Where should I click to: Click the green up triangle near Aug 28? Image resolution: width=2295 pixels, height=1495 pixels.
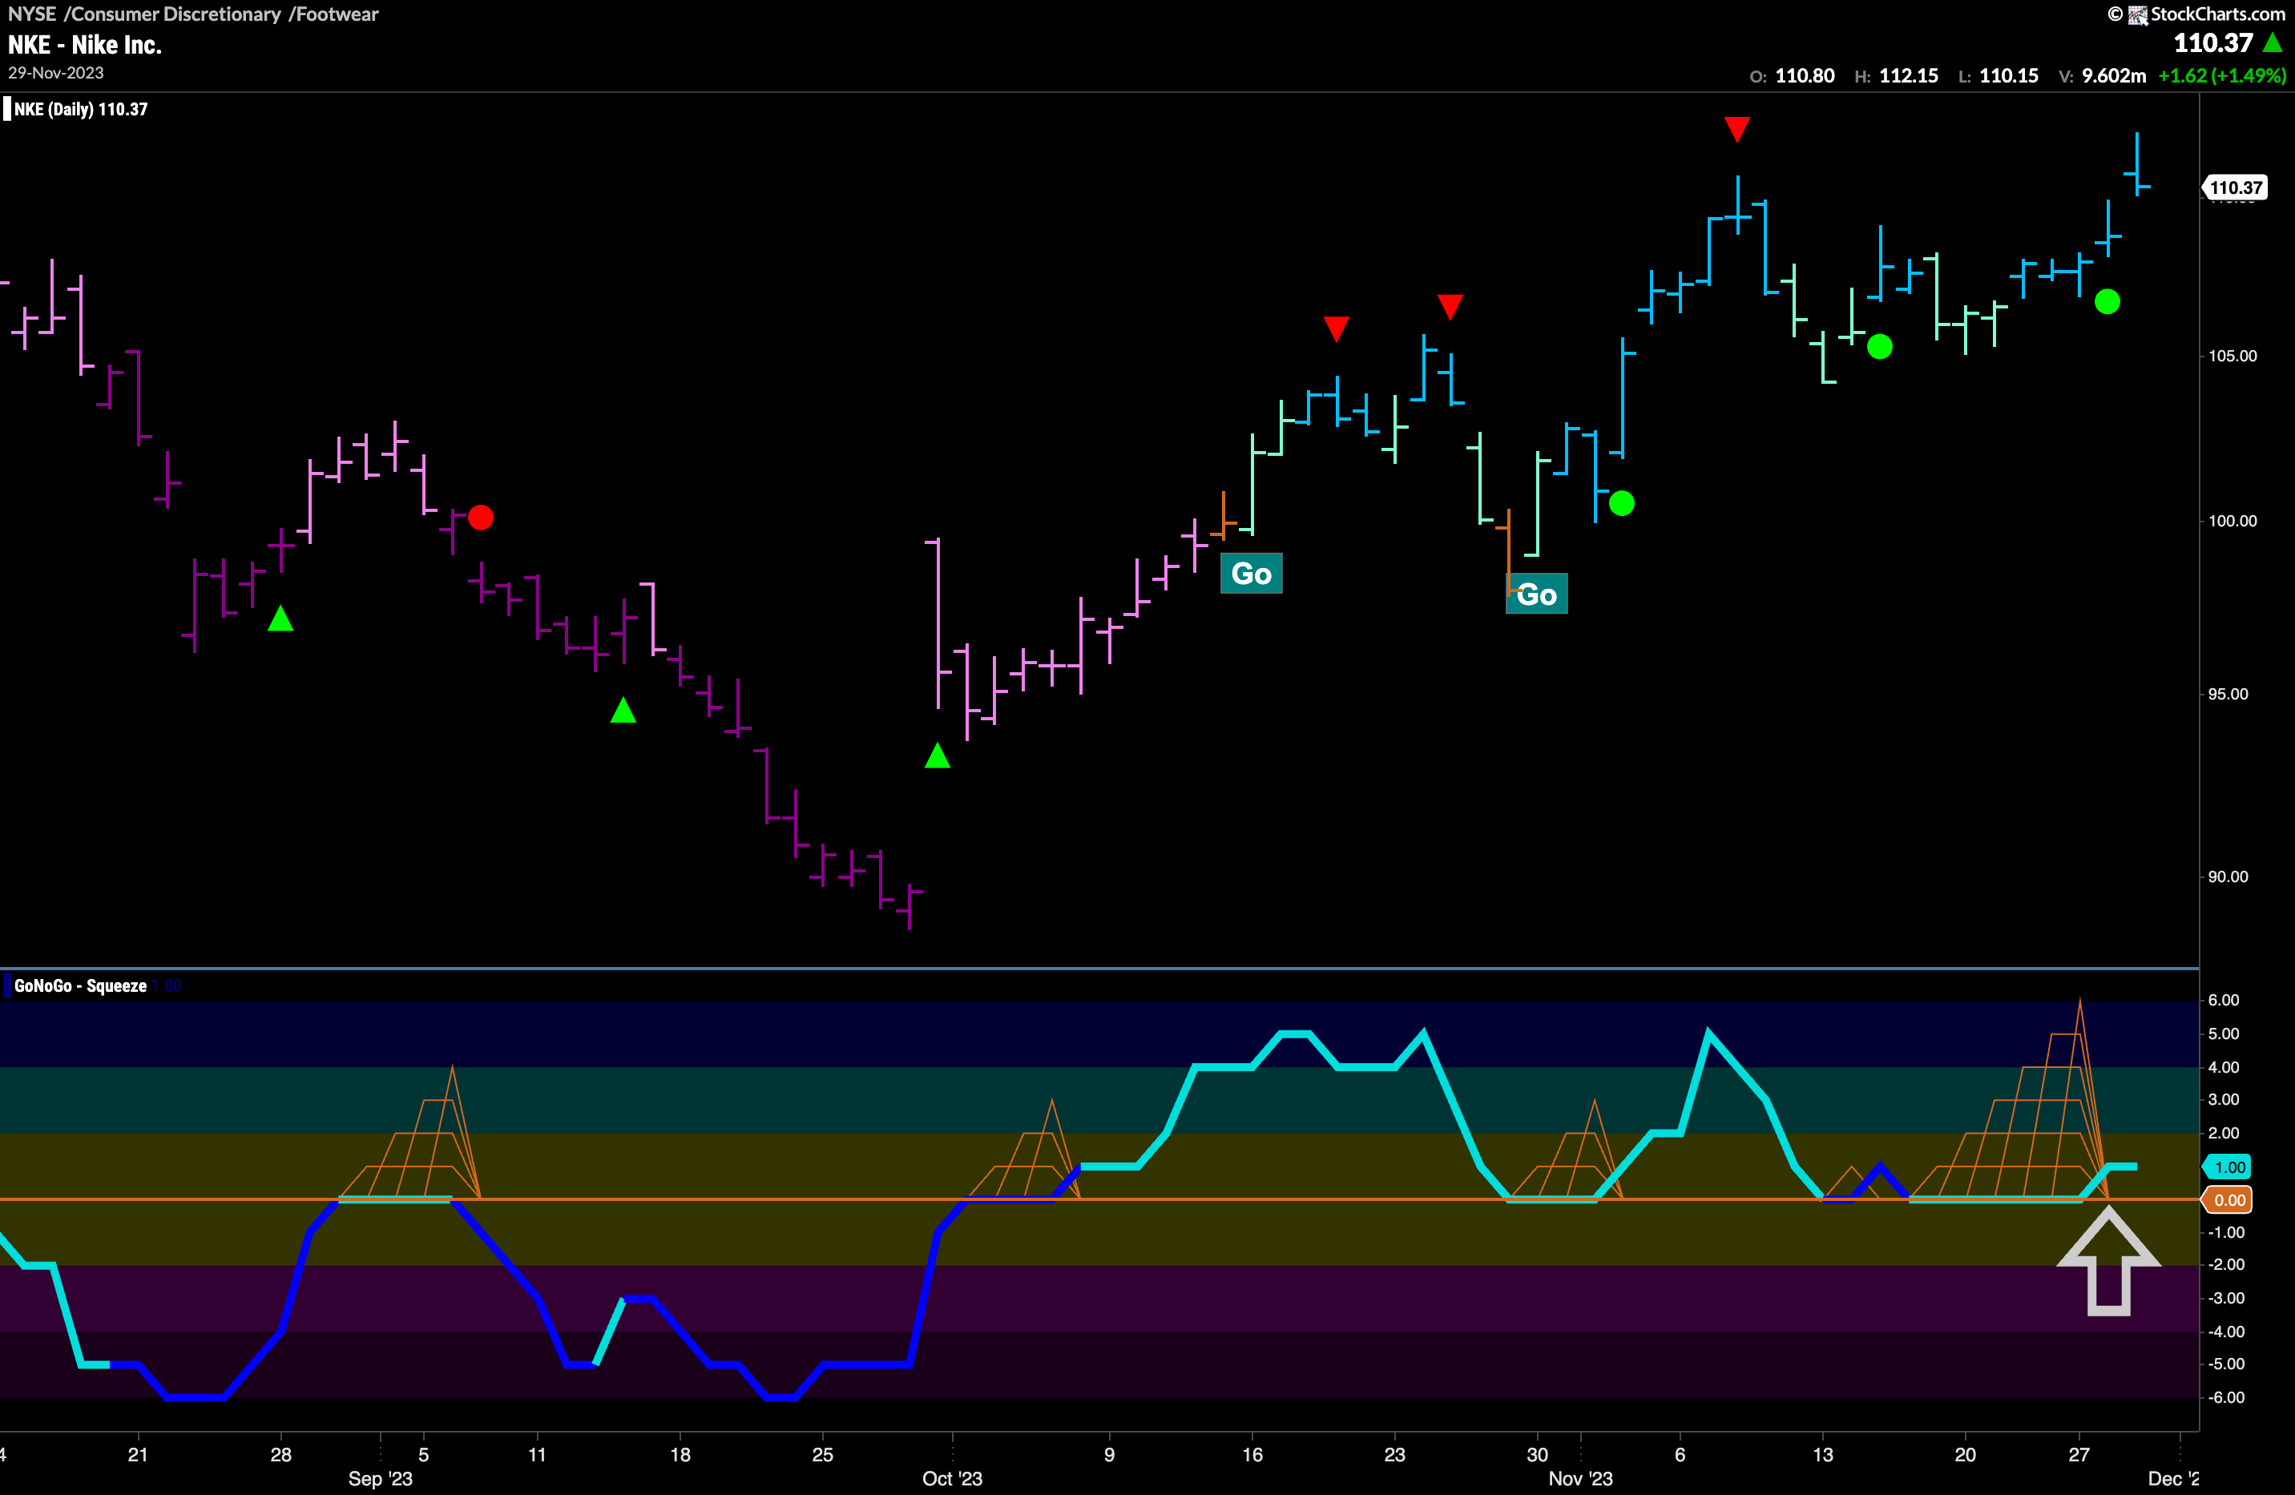point(280,619)
